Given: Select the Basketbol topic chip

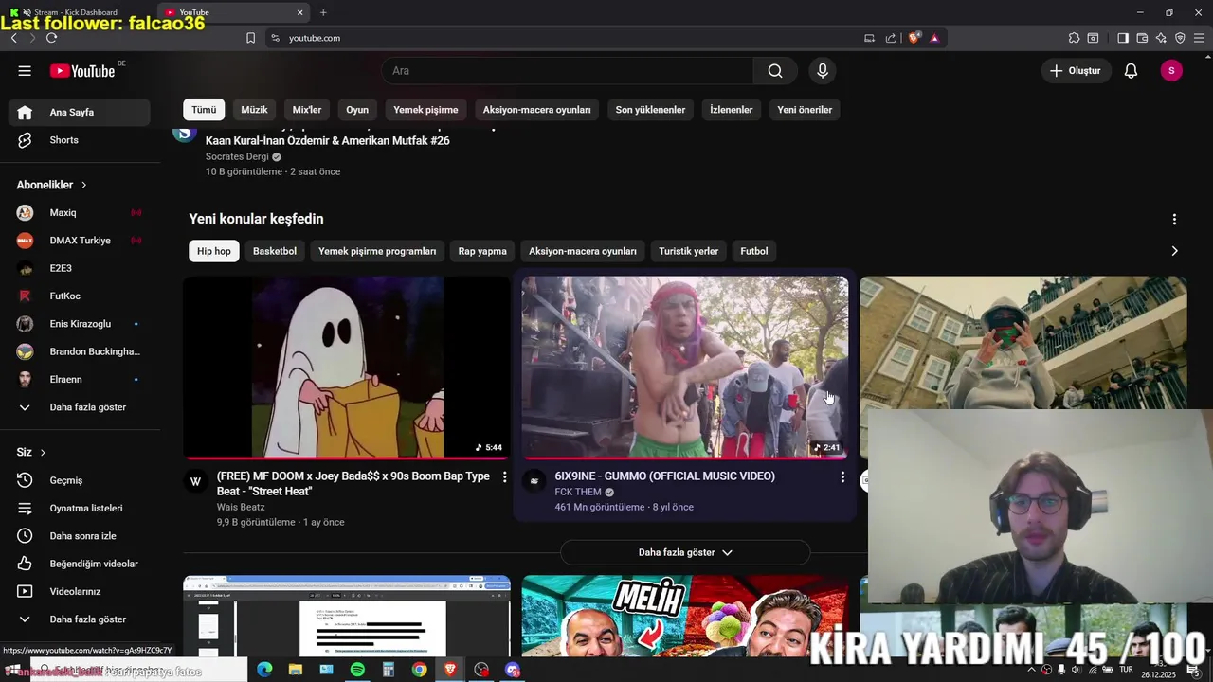Looking at the screenshot, I should click(275, 251).
